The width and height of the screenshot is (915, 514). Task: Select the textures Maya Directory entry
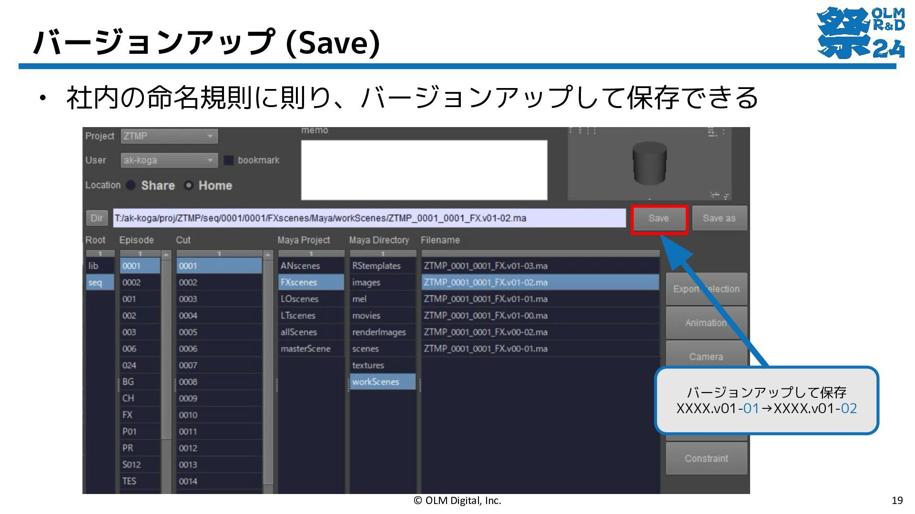(x=383, y=365)
